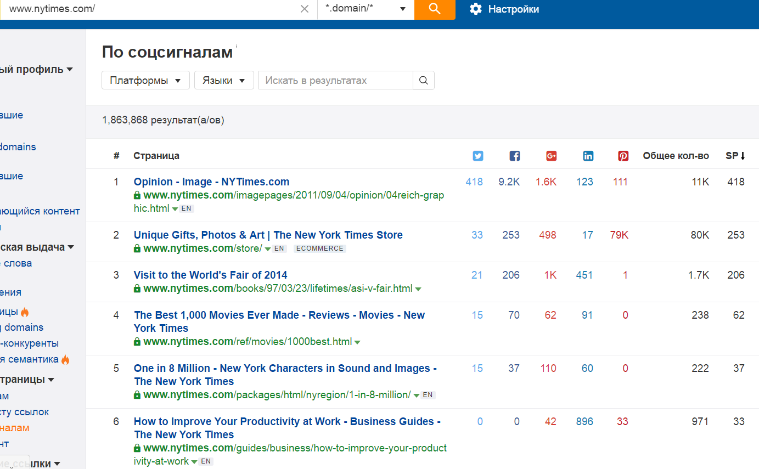Screen dimensions: 759x469
Task: Open the Языки dropdown
Action: tap(224, 80)
